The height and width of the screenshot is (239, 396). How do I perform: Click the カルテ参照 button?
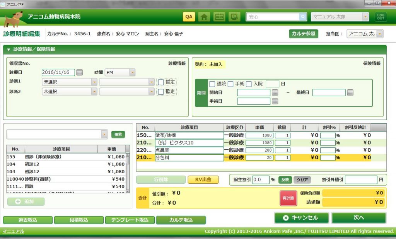[x=304, y=34]
